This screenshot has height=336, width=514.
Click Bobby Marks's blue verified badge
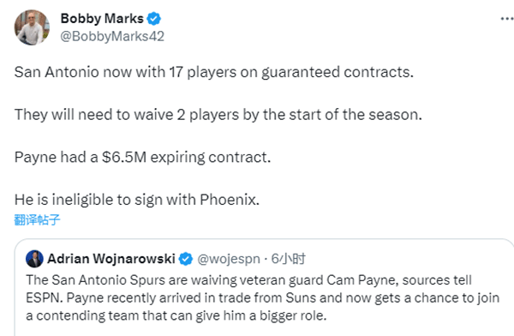point(153,19)
